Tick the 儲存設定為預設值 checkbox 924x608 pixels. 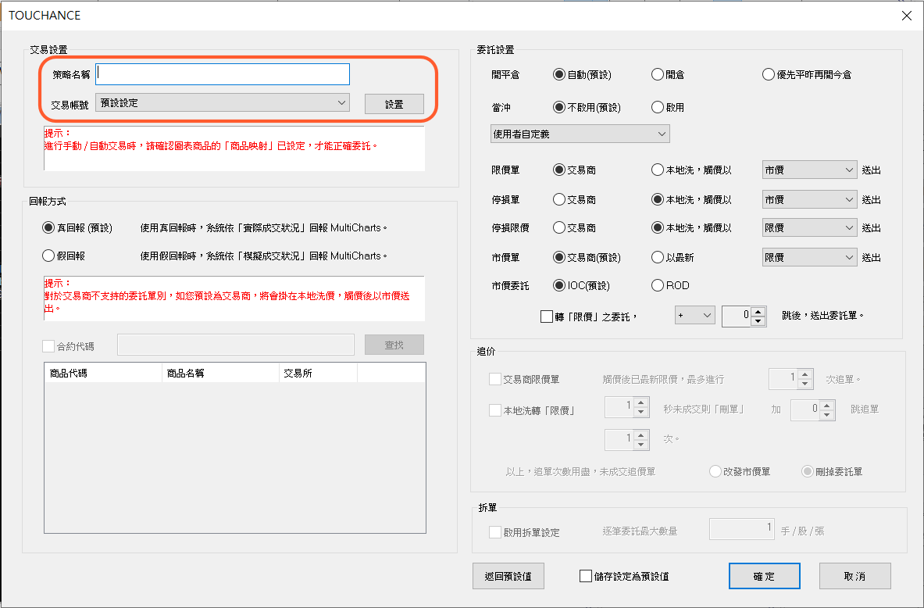[586, 576]
